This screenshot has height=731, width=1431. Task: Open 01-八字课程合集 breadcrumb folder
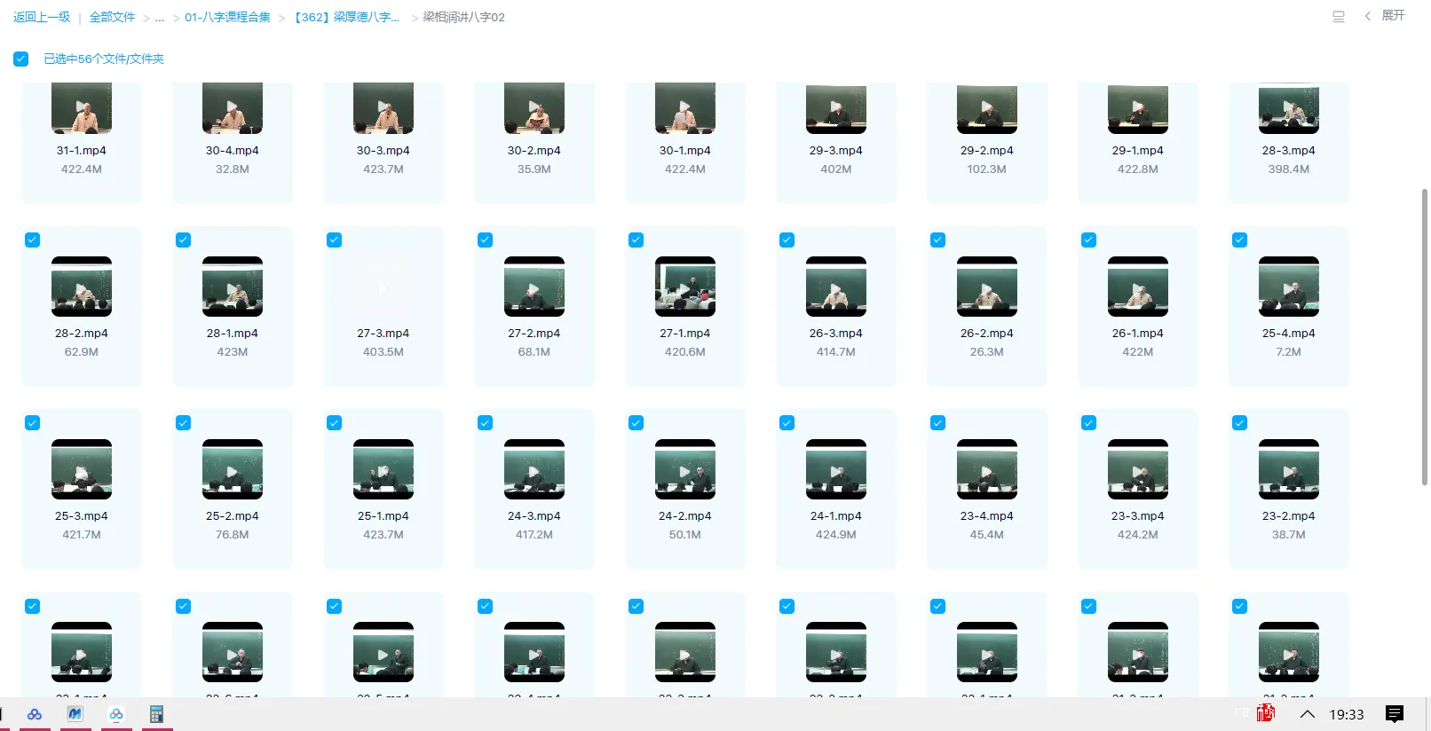pos(227,17)
